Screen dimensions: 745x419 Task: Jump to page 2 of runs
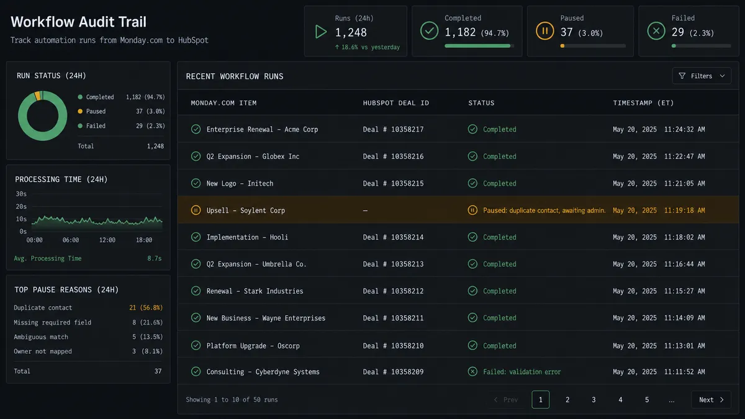567,400
